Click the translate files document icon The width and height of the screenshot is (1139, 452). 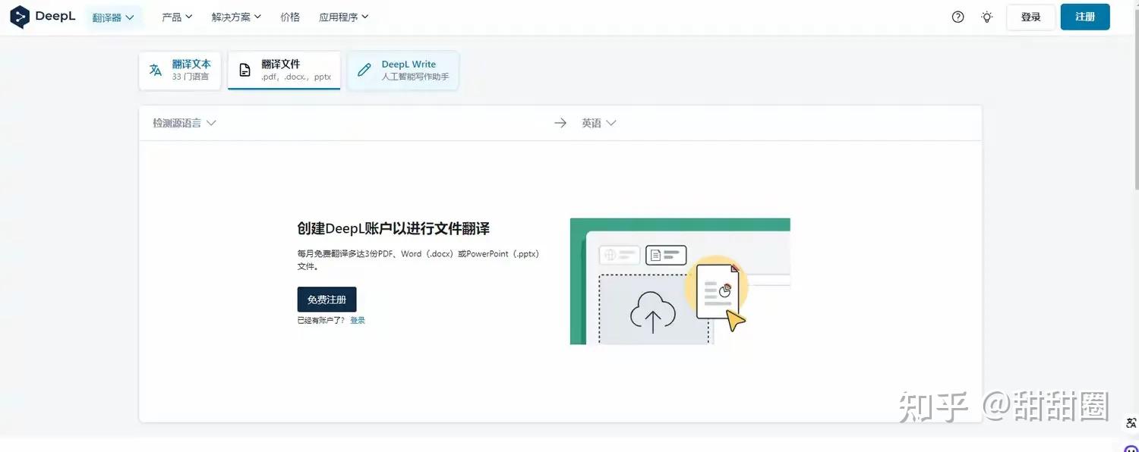pos(245,71)
